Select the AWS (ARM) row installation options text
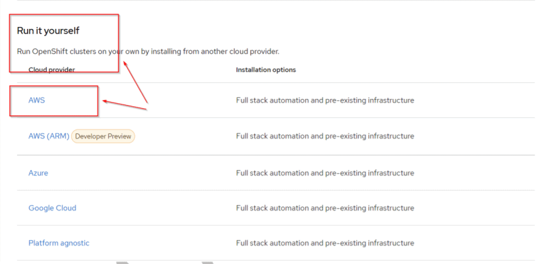The width and height of the screenshot is (550, 264). [x=325, y=136]
